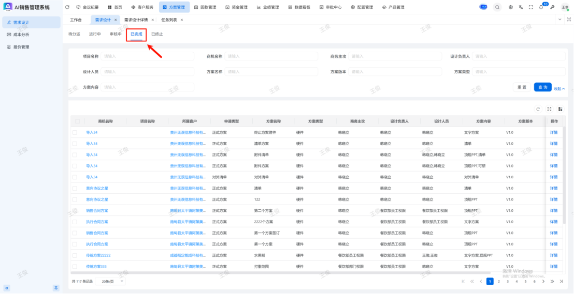Click the 项目名称 input field

point(148,56)
